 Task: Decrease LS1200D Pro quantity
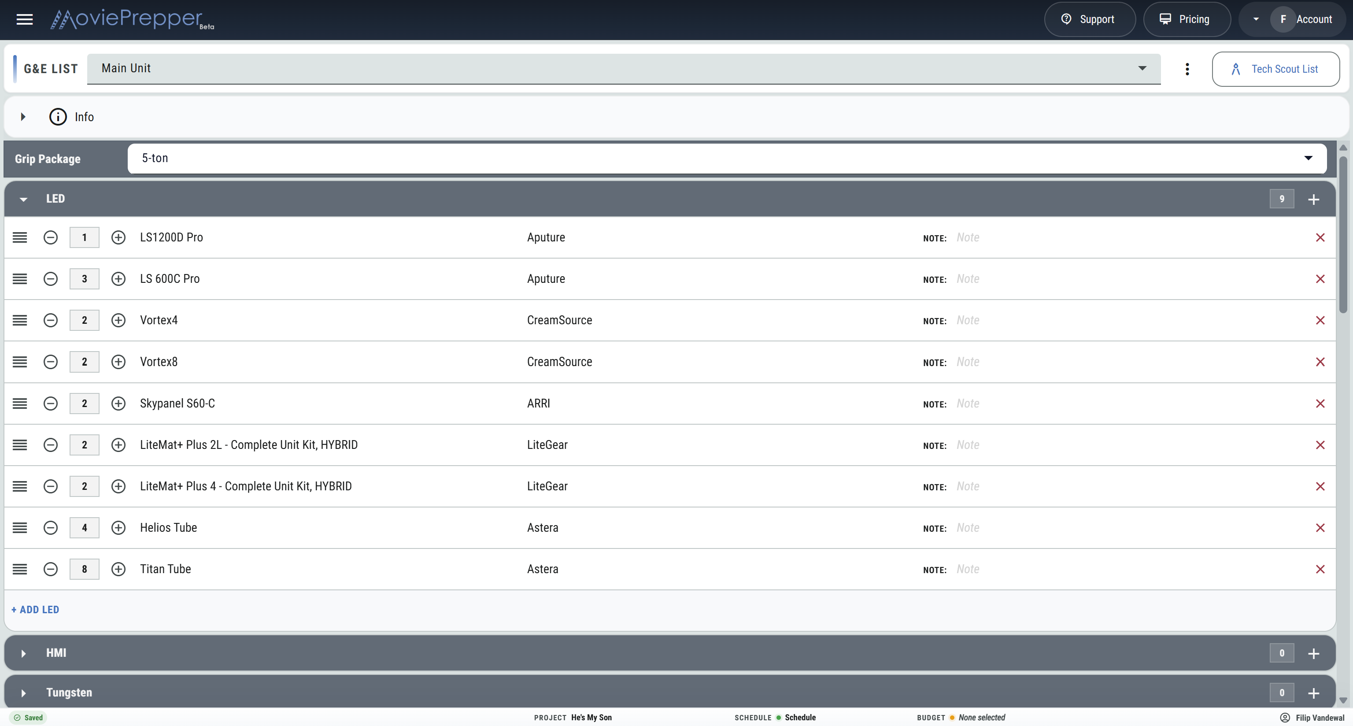click(x=50, y=237)
